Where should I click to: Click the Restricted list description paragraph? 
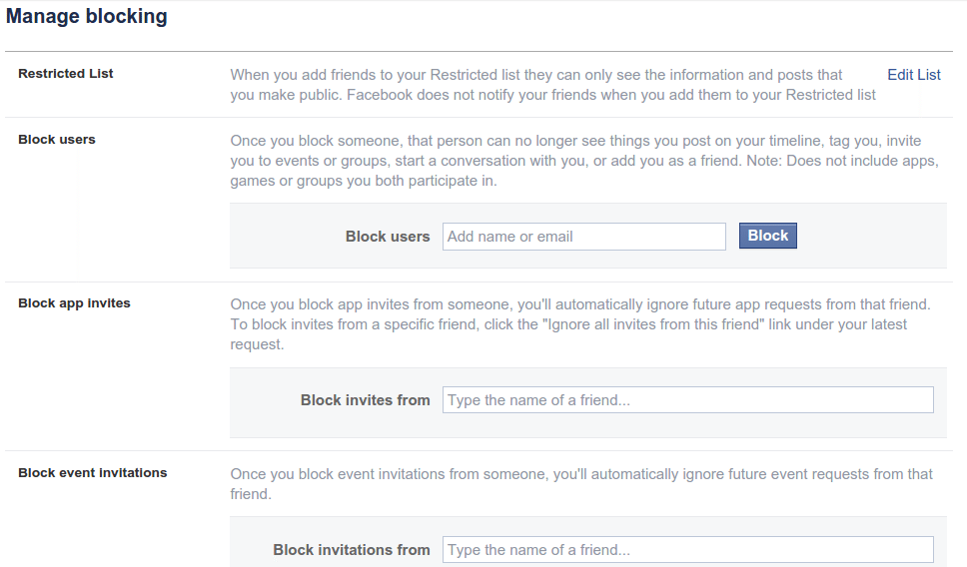(553, 85)
